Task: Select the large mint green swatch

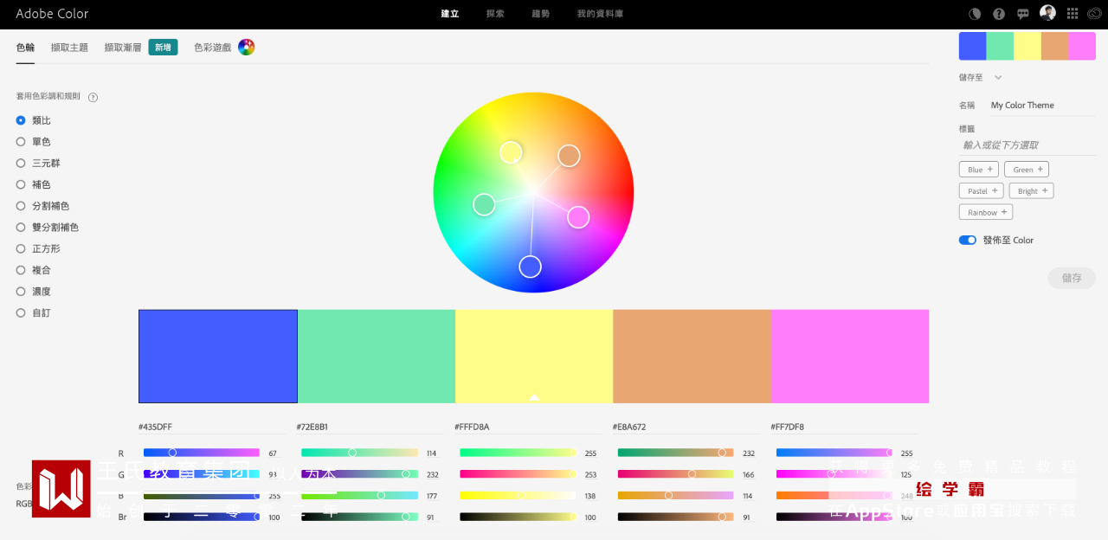Action: point(377,357)
